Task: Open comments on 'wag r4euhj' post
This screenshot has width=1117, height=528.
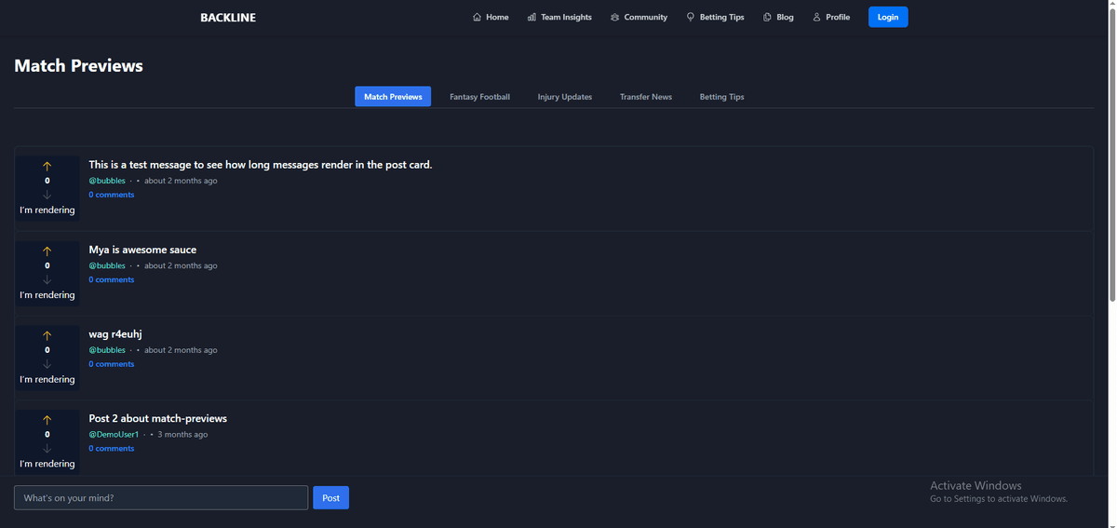Action: pos(112,364)
